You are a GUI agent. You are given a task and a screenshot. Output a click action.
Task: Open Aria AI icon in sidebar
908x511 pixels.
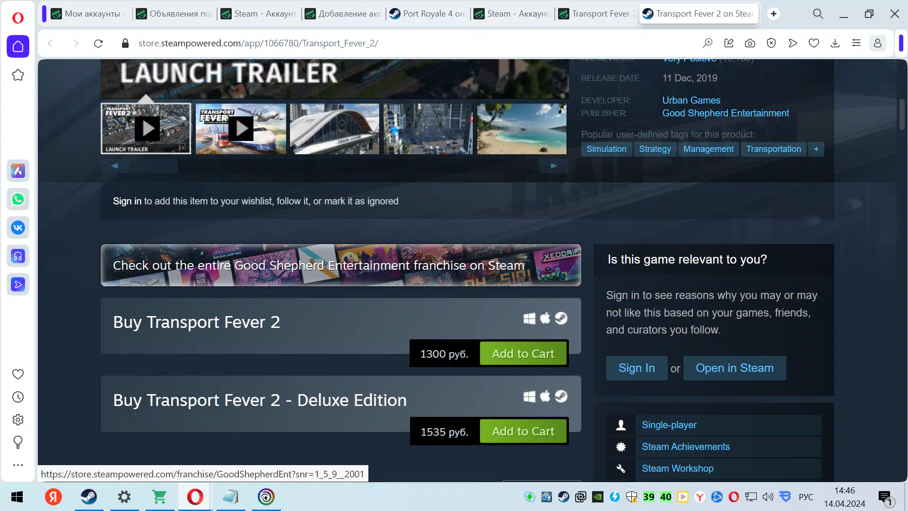18,171
